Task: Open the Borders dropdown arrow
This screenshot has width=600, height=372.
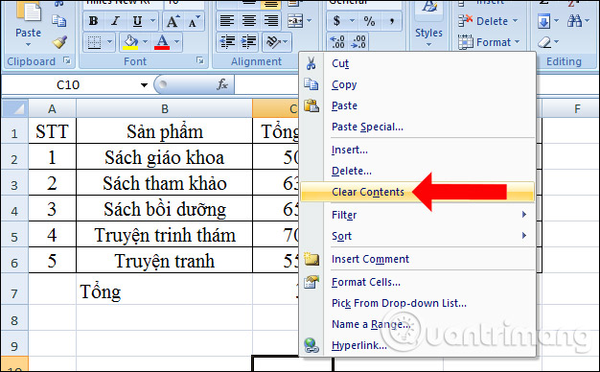Action: (x=109, y=42)
